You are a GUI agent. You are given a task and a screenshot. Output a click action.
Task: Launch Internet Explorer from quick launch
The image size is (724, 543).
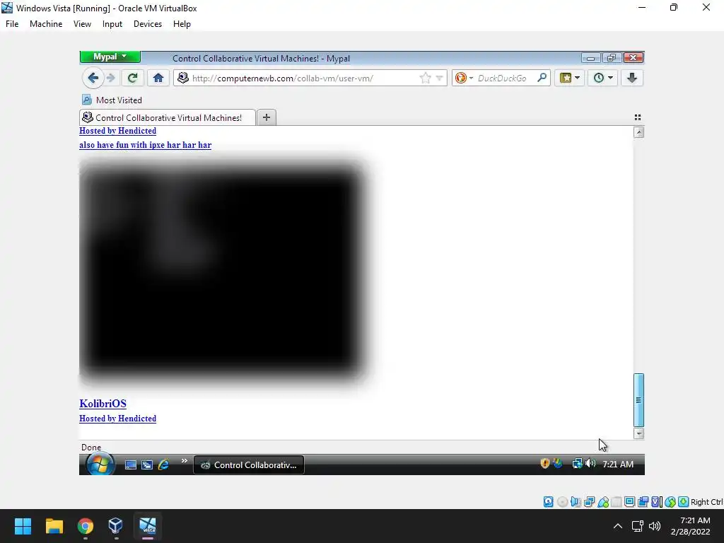click(163, 465)
